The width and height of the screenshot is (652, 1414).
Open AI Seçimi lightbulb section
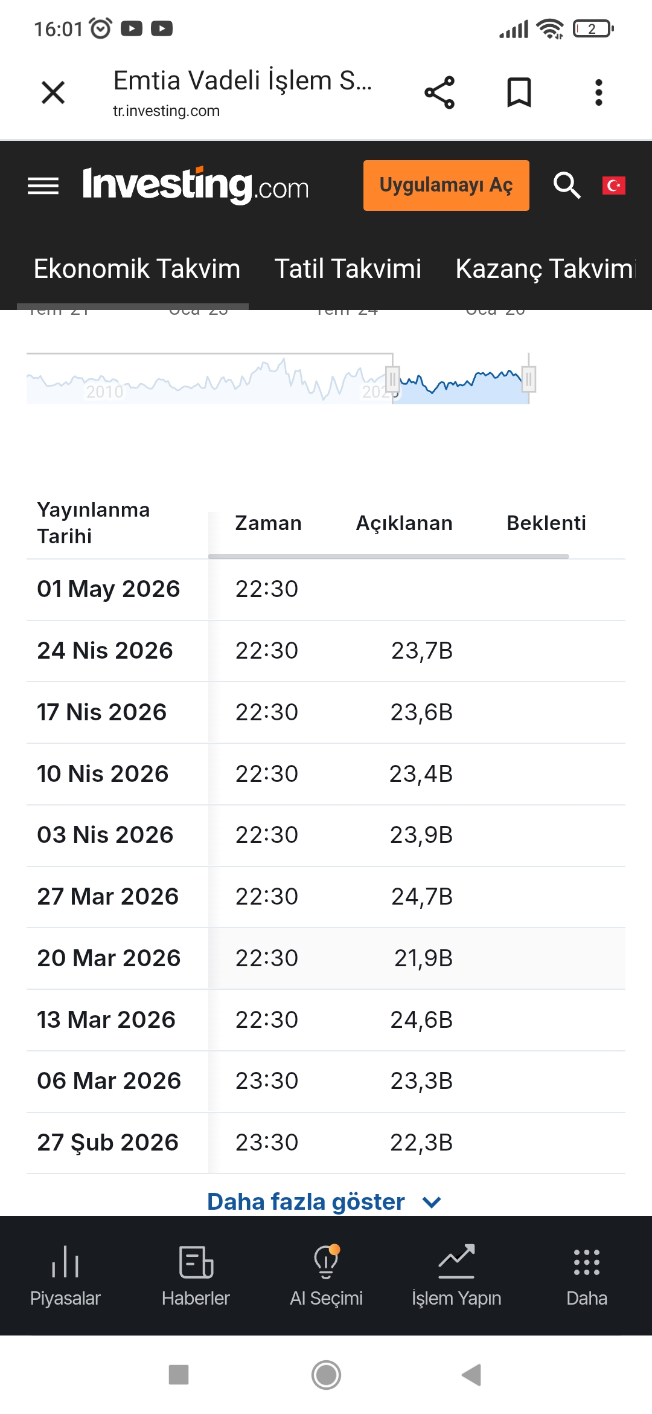(326, 1275)
